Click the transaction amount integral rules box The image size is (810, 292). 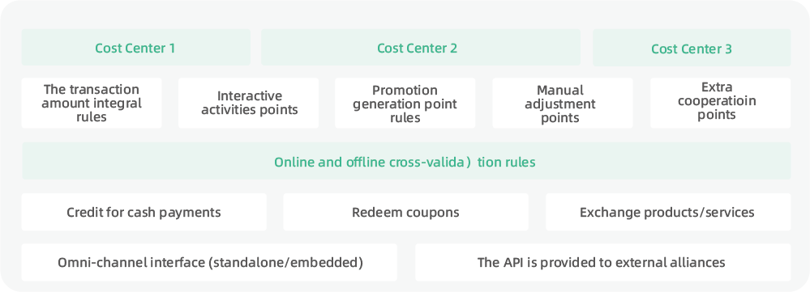click(92, 103)
